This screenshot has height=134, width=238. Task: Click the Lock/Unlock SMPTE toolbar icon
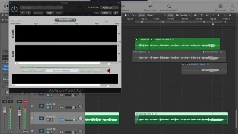[x=169, y=6]
